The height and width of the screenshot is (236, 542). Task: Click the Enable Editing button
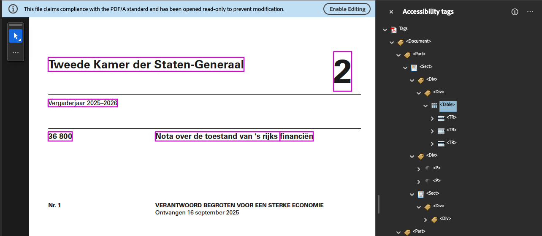(x=347, y=9)
